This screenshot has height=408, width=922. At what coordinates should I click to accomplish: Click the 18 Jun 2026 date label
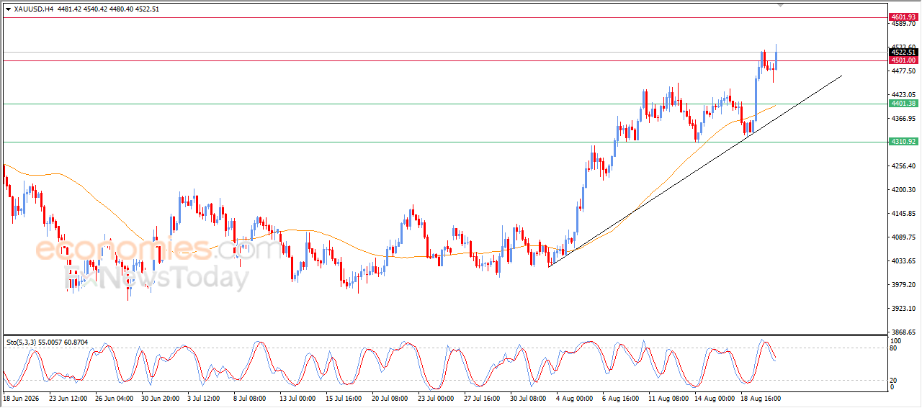click(23, 397)
